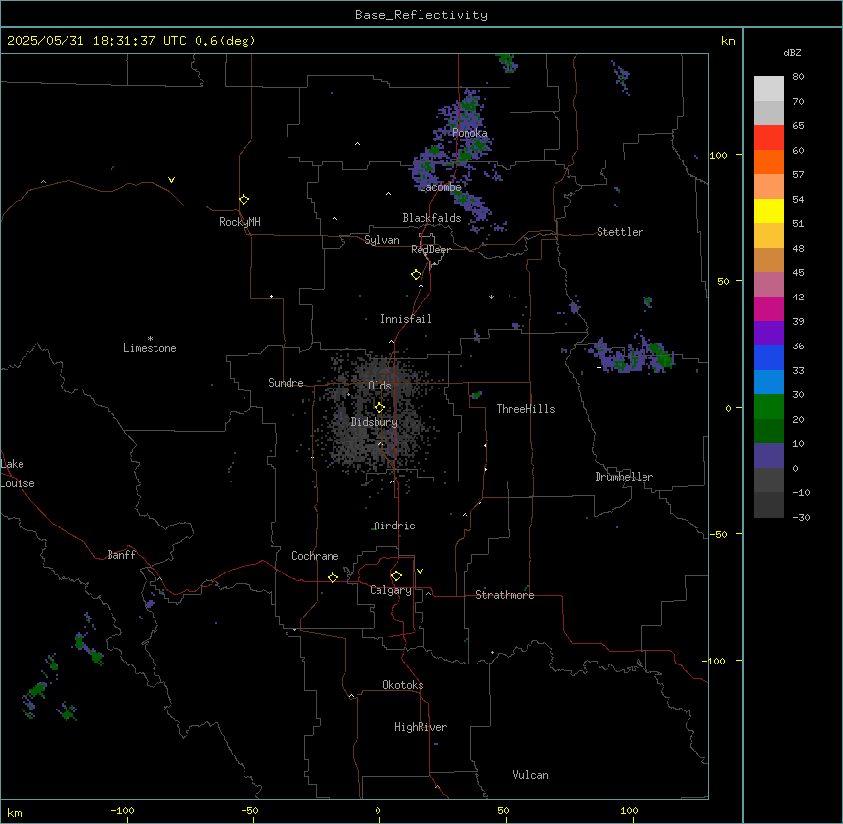Click the purple 10 dBZ legend swatch
The height and width of the screenshot is (824, 843).
pyautogui.click(x=769, y=456)
